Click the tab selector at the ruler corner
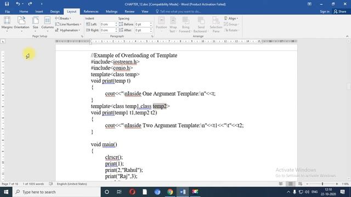 tap(3, 42)
